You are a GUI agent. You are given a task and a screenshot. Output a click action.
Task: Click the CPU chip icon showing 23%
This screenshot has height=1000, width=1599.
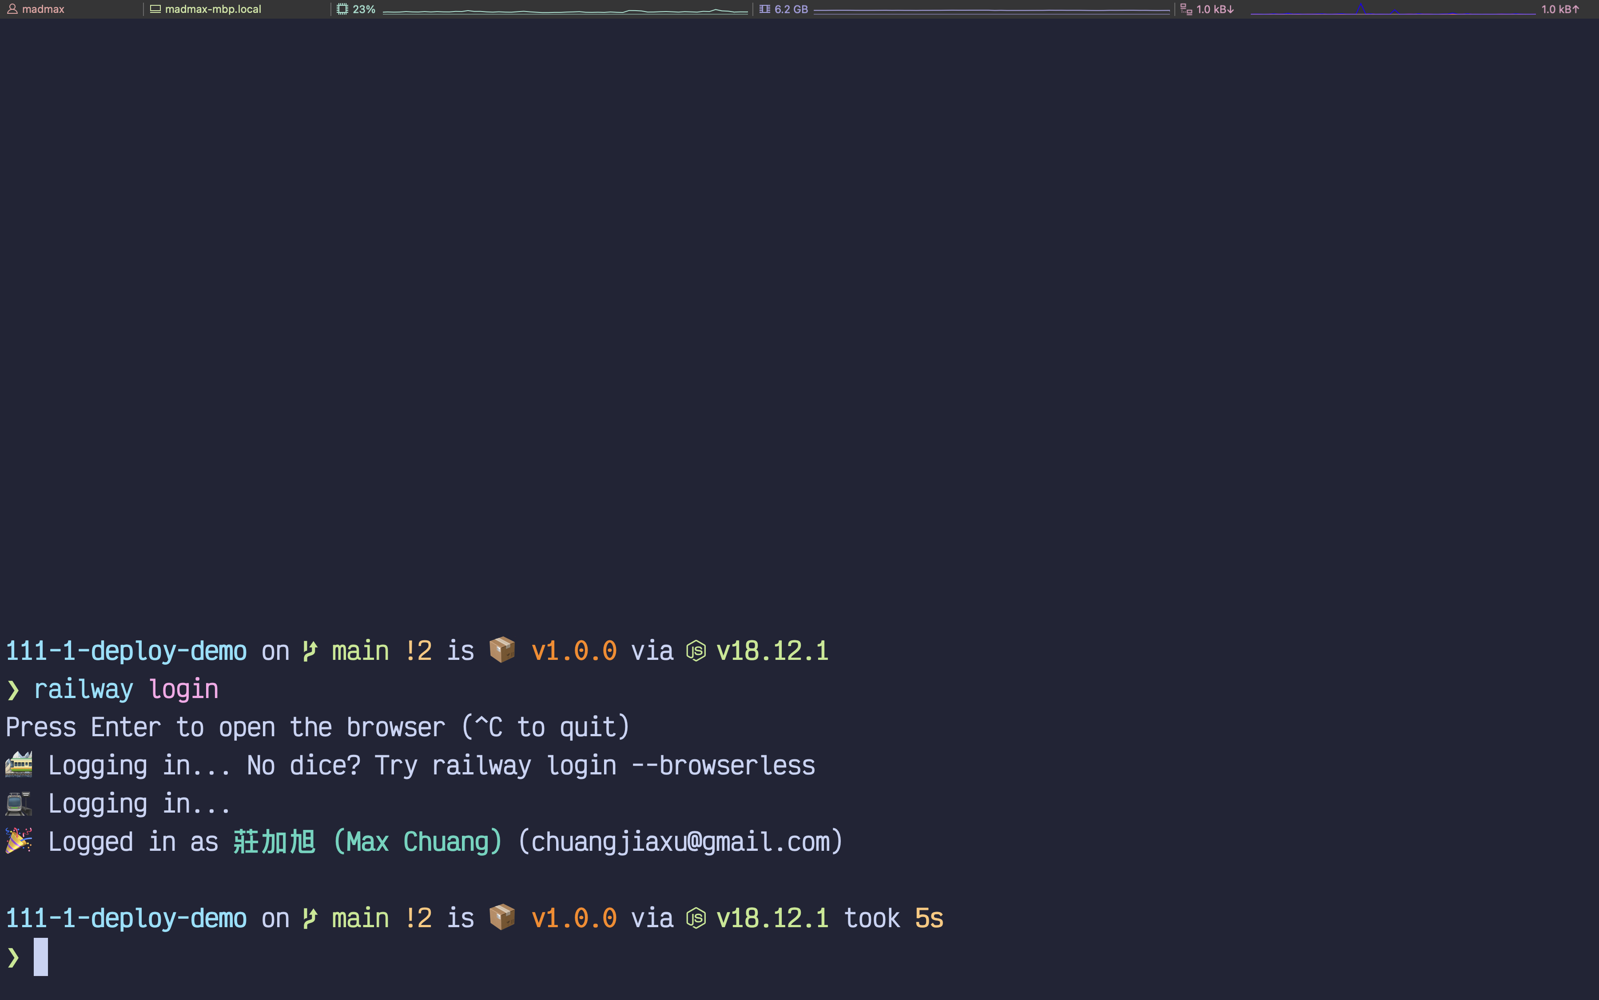pos(342,9)
